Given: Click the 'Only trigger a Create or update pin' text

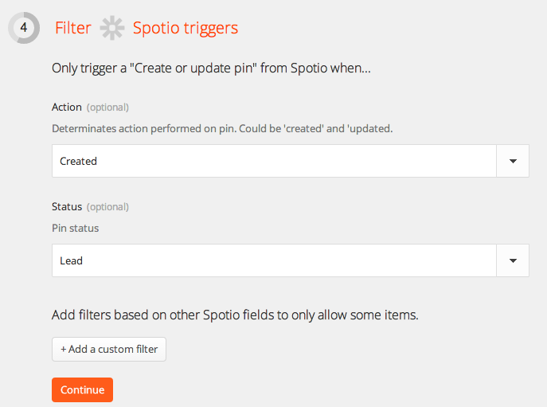Looking at the screenshot, I should click(211, 68).
